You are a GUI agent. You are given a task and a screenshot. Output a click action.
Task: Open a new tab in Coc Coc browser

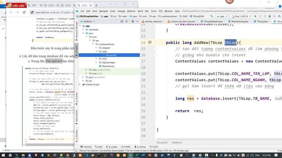click(x=96, y=5)
